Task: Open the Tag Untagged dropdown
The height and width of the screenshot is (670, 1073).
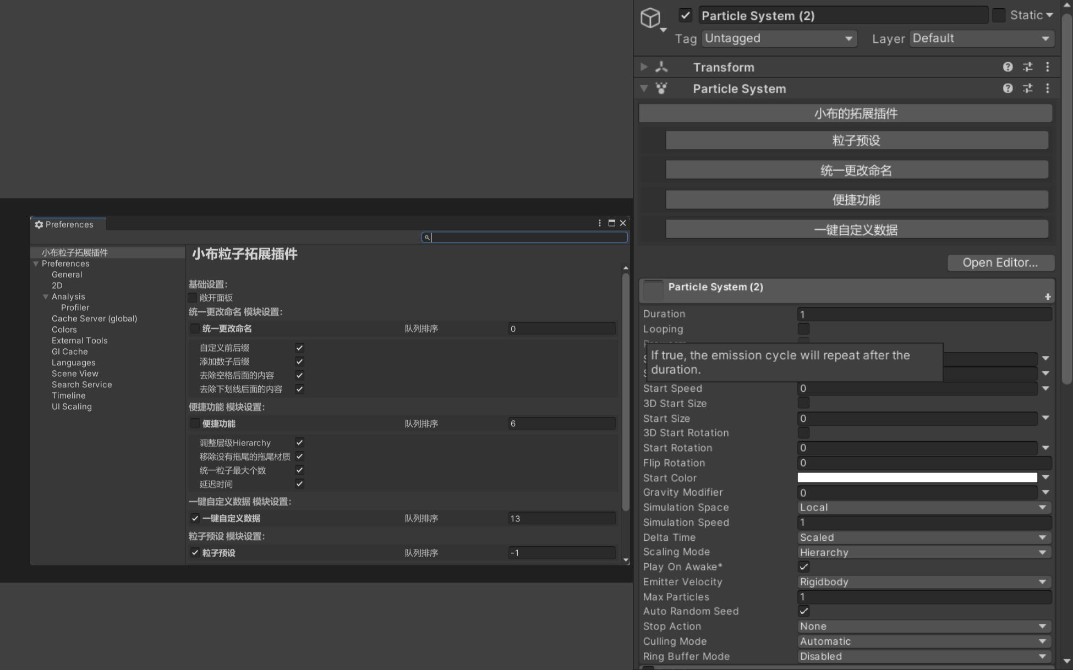Action: pyautogui.click(x=779, y=39)
